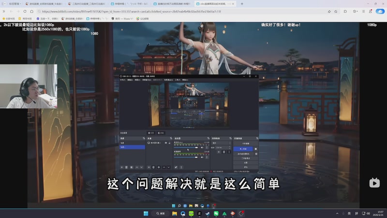Open the Properties button on the OBS source toolbar

pos(151,133)
